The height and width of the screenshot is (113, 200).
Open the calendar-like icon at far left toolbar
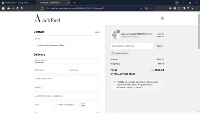(x=3, y=8)
